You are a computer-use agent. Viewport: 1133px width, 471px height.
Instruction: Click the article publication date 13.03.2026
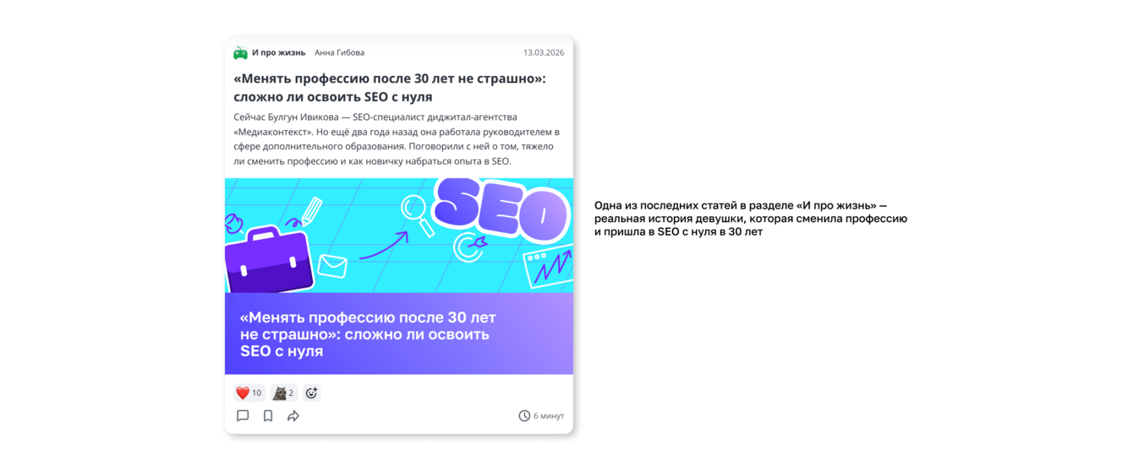pos(543,53)
